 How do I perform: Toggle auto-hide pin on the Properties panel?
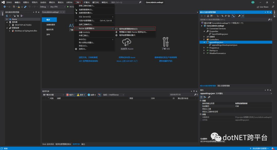point(268,90)
